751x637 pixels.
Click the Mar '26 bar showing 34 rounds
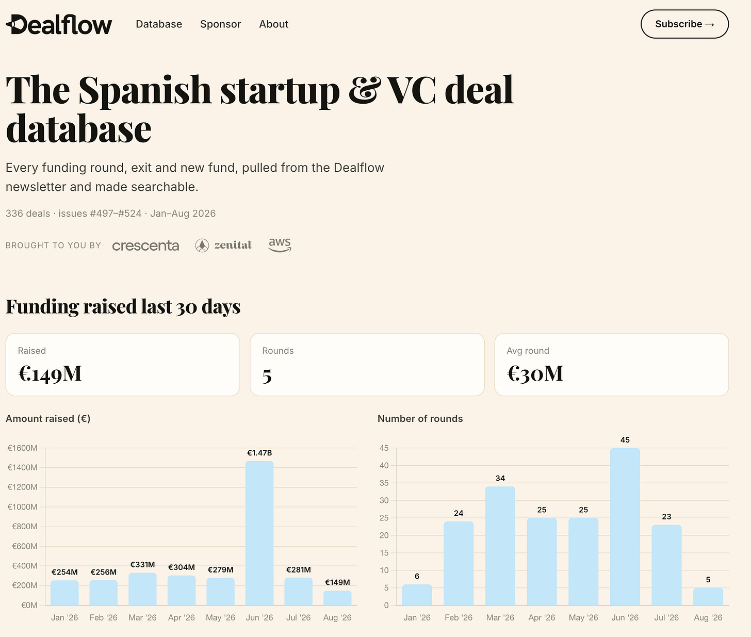pyautogui.click(x=500, y=546)
